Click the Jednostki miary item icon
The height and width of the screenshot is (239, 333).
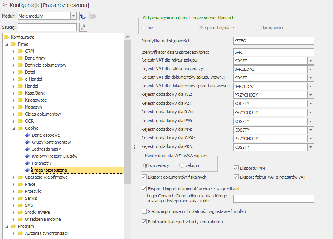point(27,149)
